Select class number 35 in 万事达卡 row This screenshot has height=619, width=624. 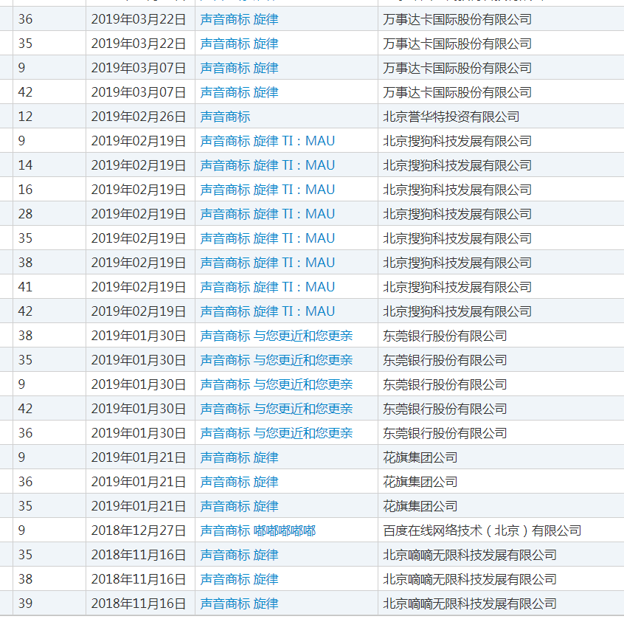[x=25, y=44]
